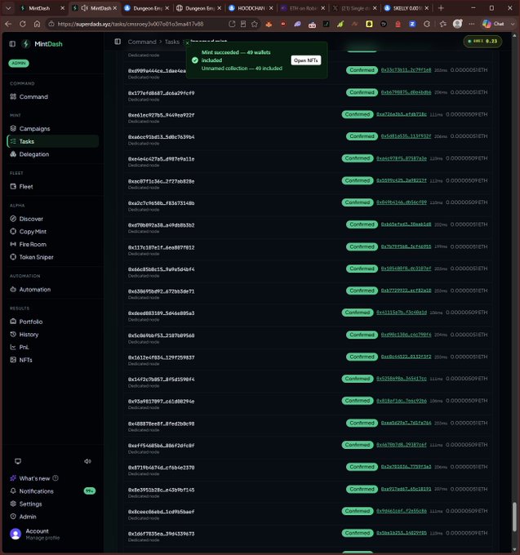The image size is (520, 555).
Task: Click the Token Sniper icon
Action: tap(13, 257)
